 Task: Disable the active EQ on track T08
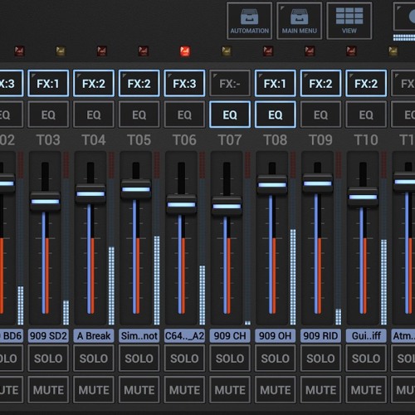coord(276,115)
